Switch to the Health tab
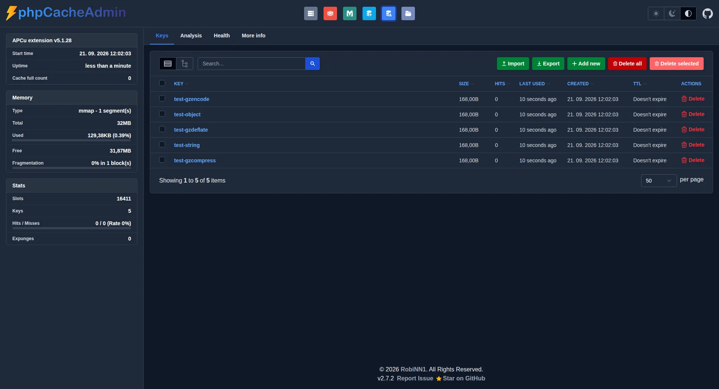 click(222, 36)
